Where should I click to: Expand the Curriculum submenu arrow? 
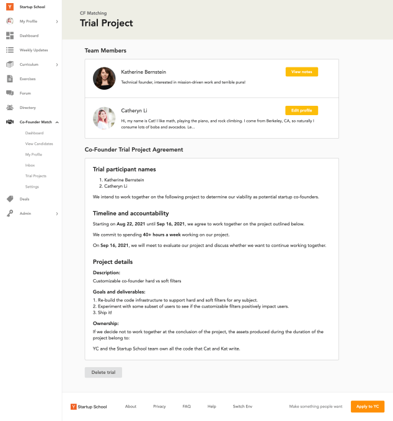coord(57,64)
